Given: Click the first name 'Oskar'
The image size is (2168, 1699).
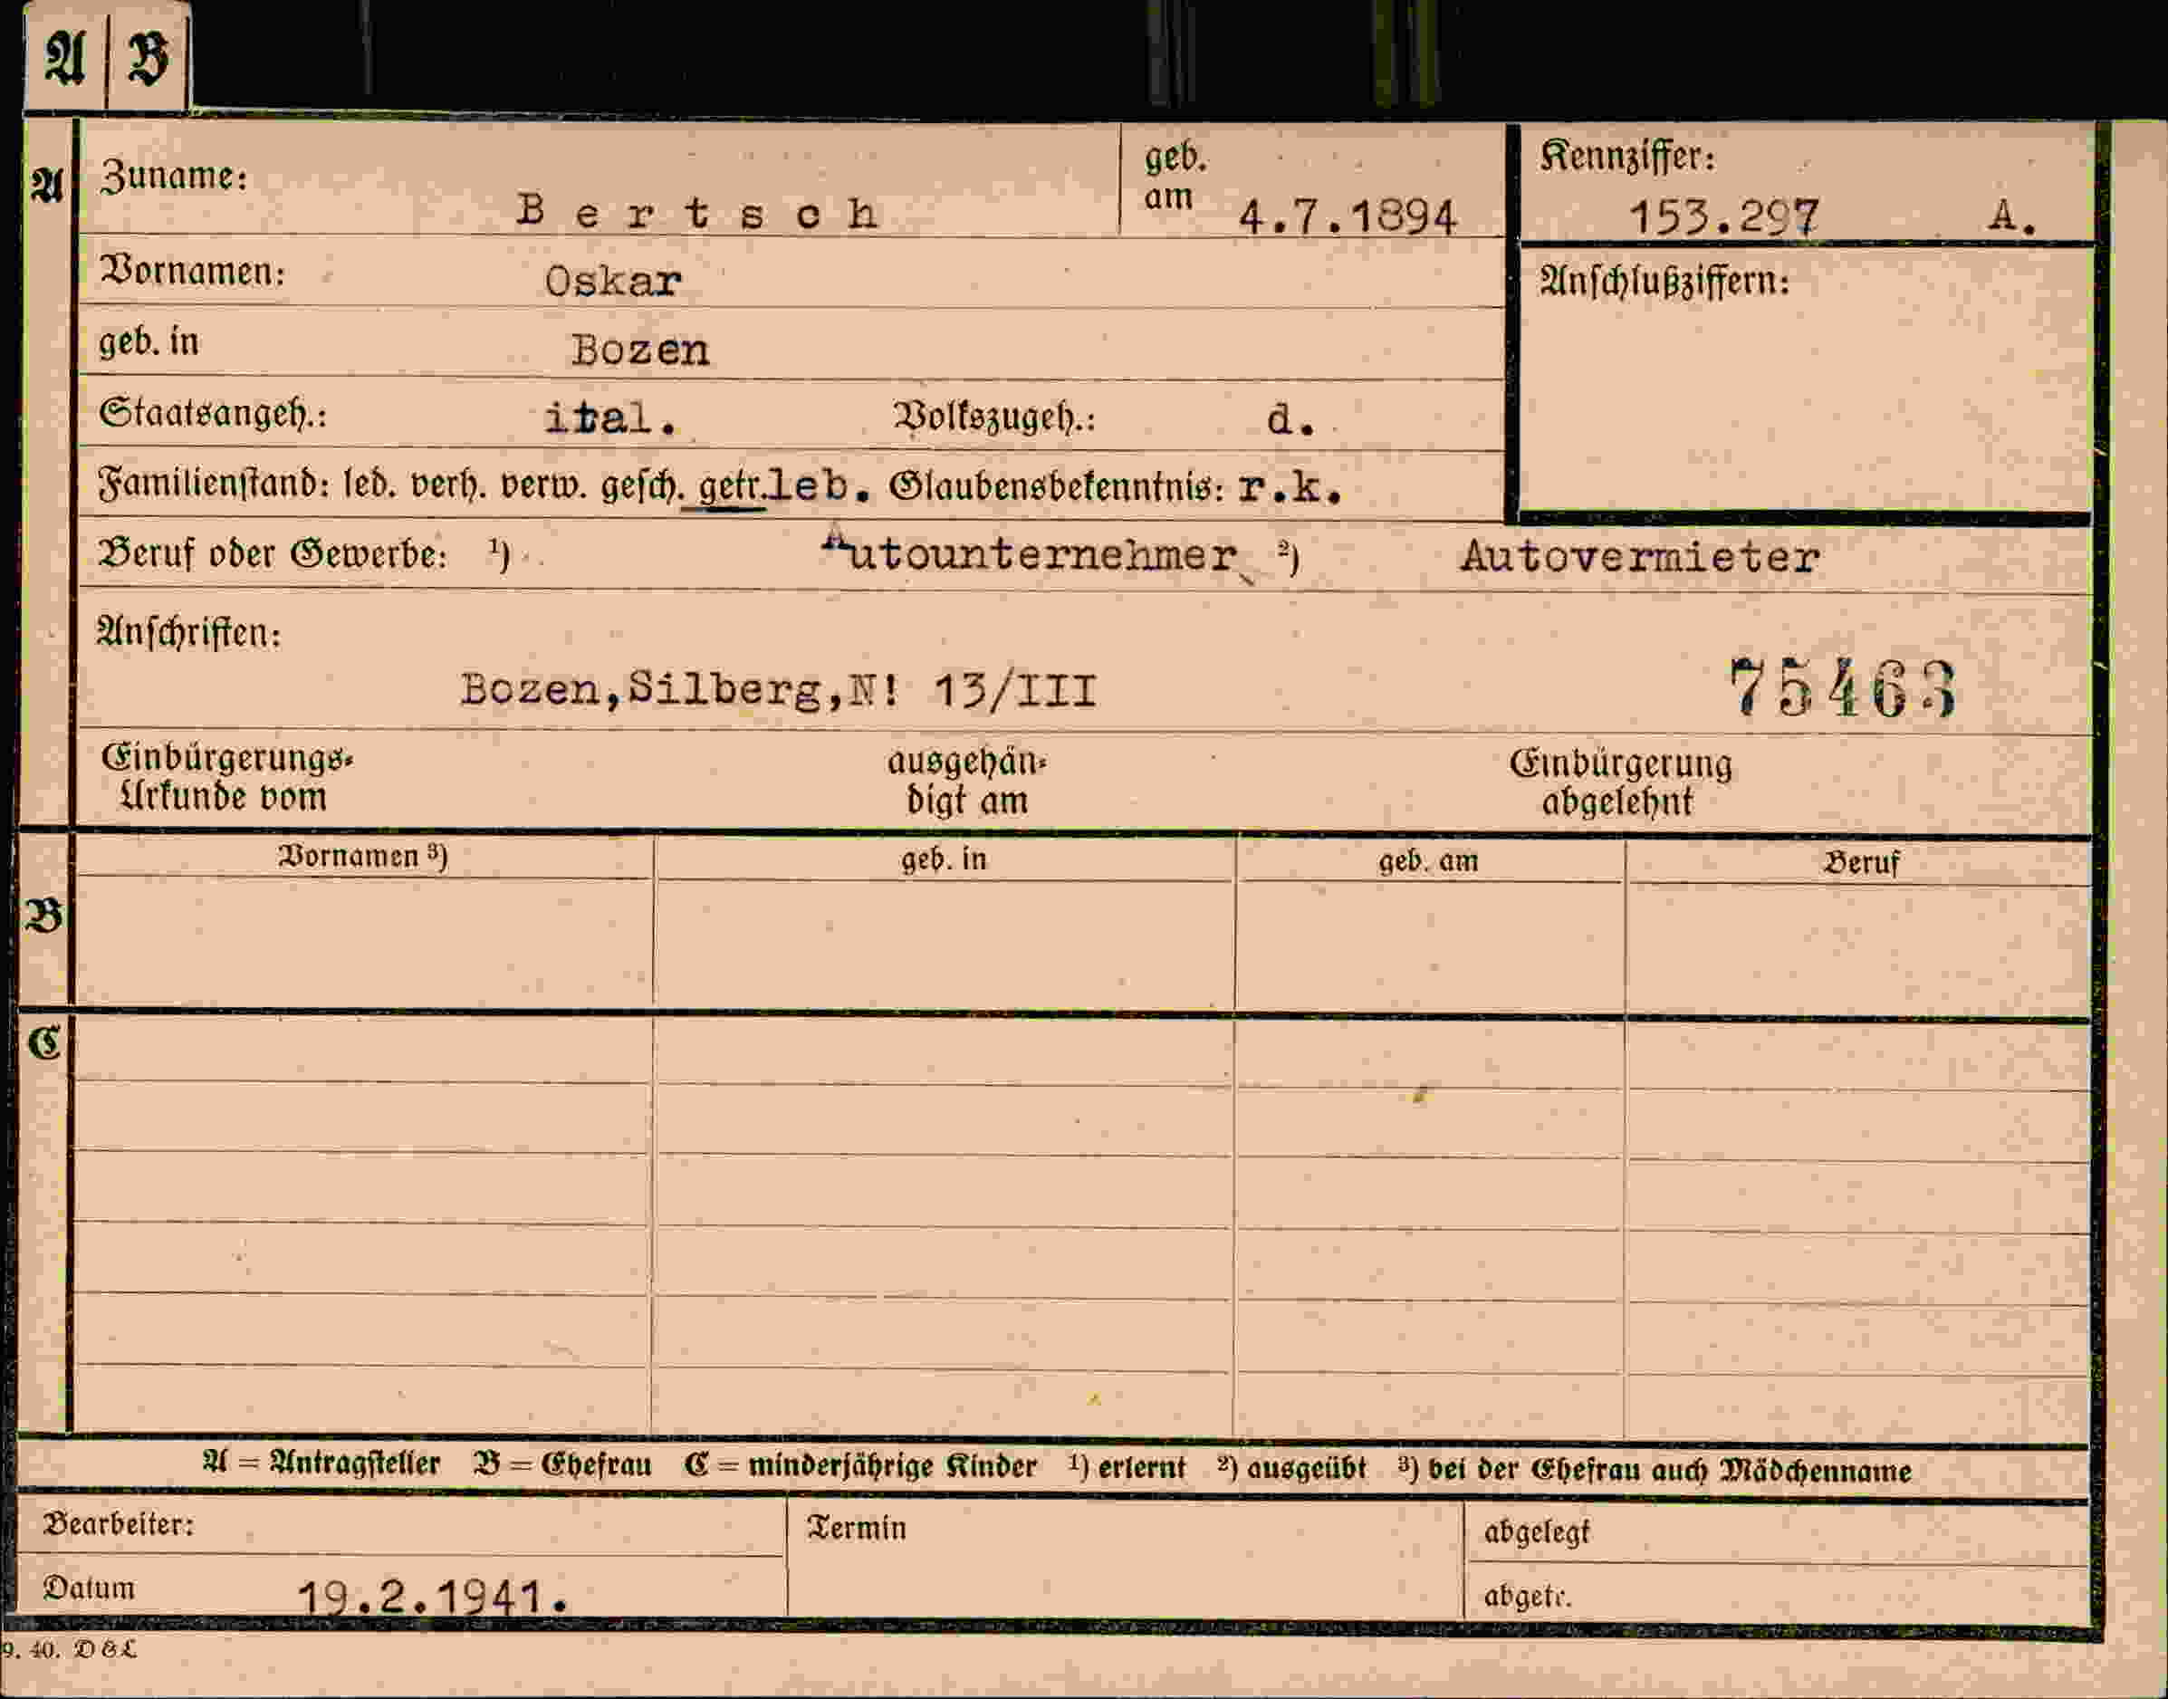Looking at the screenshot, I should pyautogui.click(x=612, y=282).
